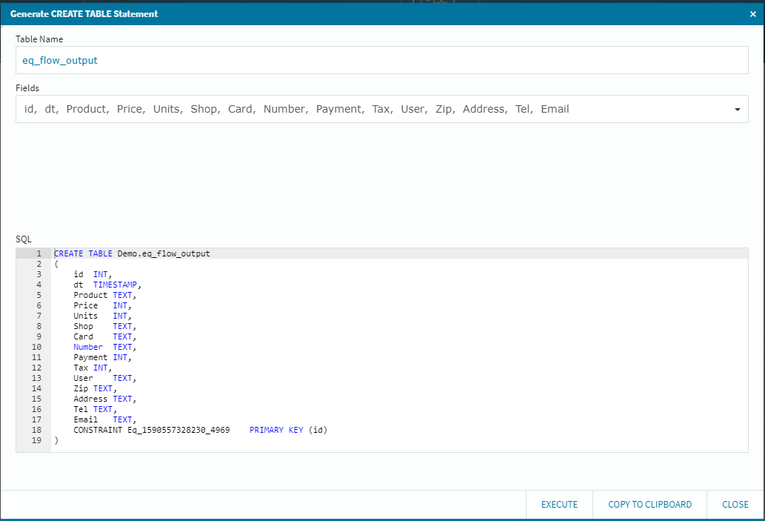Viewport: 765px width, 521px height.
Task: Click CREATE TABLE line in SQL editor
Action: tap(132, 253)
